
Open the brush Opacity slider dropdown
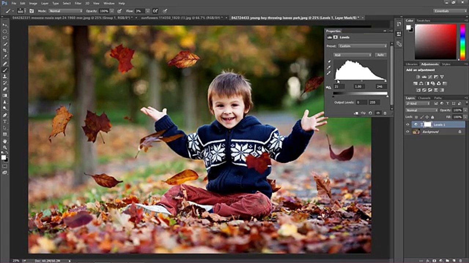tap(112, 11)
